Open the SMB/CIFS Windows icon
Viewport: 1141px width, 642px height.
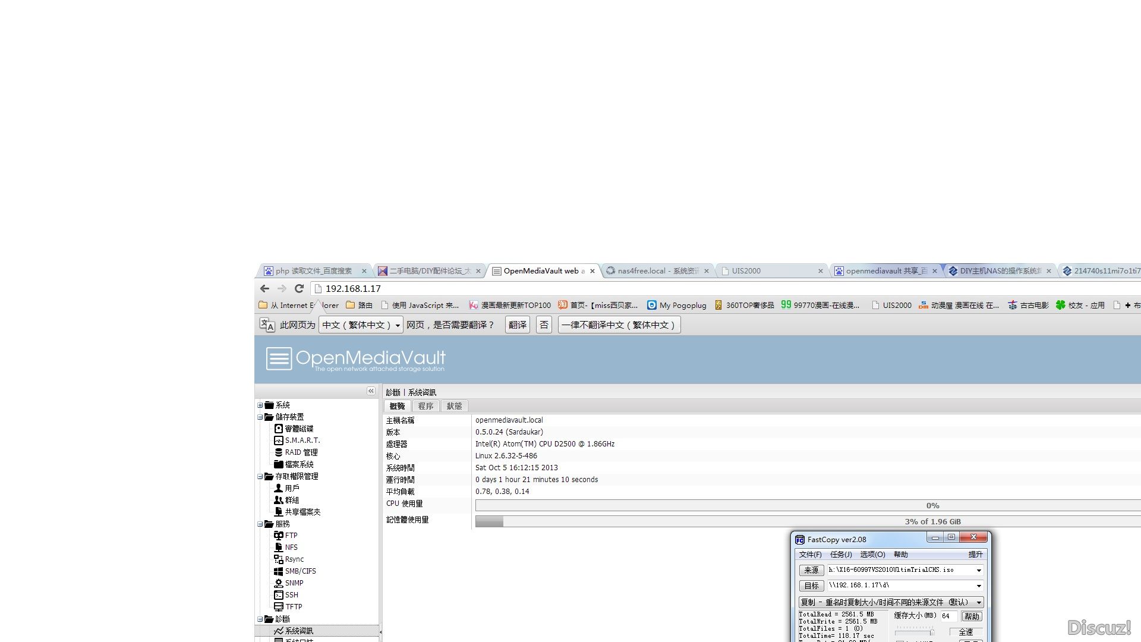pos(278,571)
